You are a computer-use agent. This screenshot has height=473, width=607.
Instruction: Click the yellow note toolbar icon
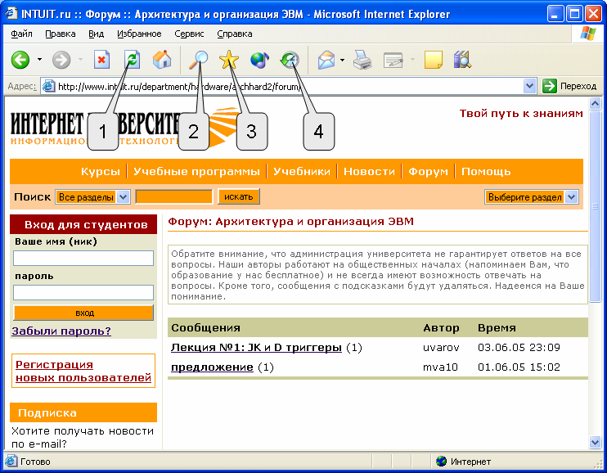[434, 60]
